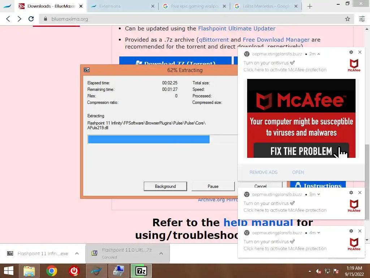
Task: Click McAfee logo on the 2m notification
Action: pyautogui.click(x=354, y=66)
